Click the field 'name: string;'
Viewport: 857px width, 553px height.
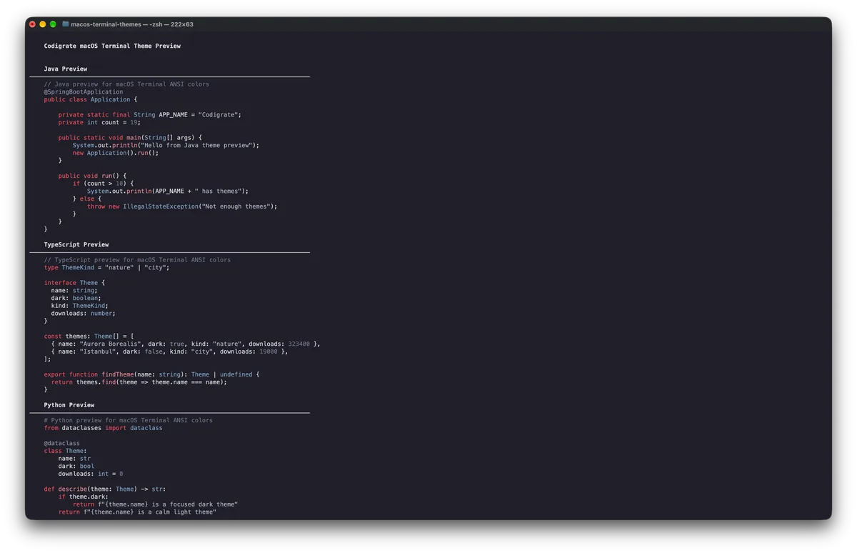pyautogui.click(x=75, y=291)
